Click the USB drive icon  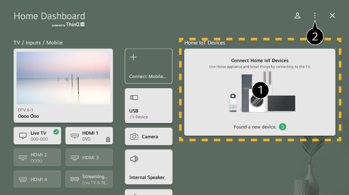134,97
